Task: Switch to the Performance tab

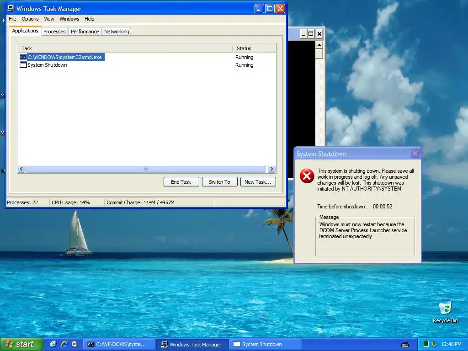Action: (85, 32)
